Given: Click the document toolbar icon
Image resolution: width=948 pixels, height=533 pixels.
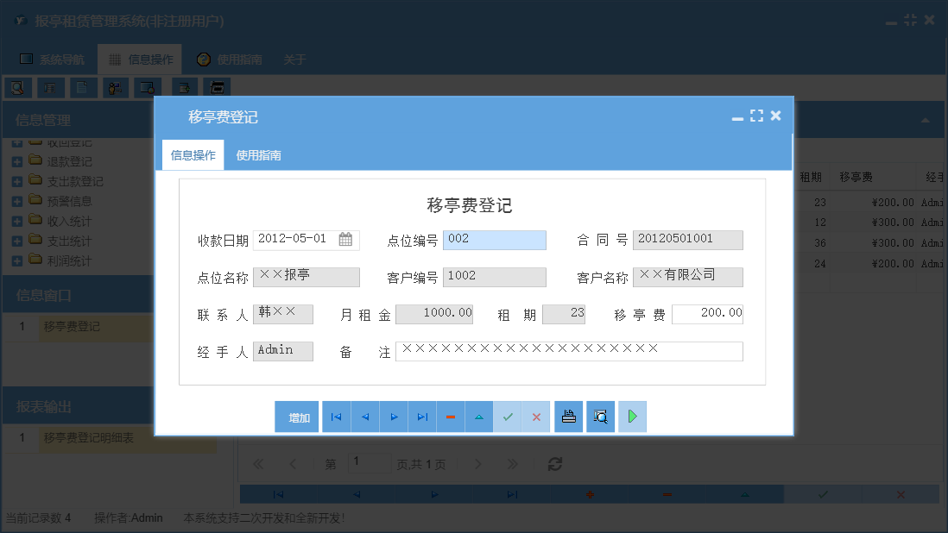Looking at the screenshot, I should pos(82,87).
